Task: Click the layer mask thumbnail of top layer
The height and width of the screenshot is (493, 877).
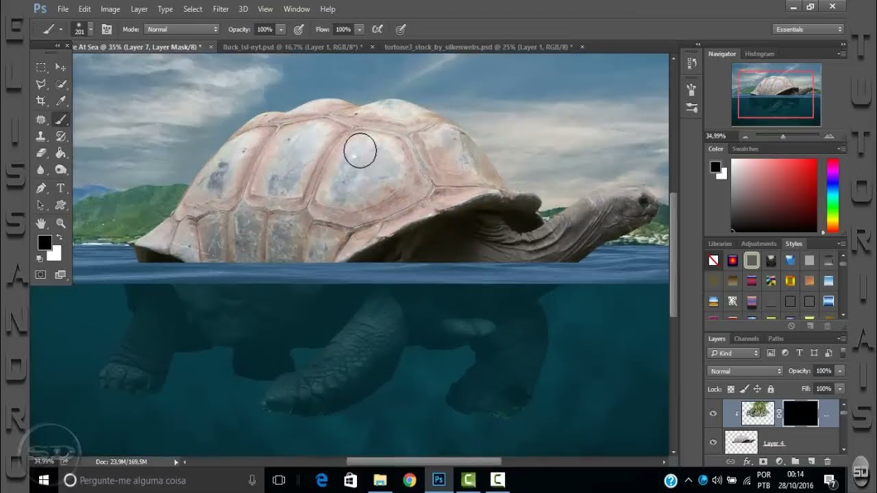Action: point(800,414)
